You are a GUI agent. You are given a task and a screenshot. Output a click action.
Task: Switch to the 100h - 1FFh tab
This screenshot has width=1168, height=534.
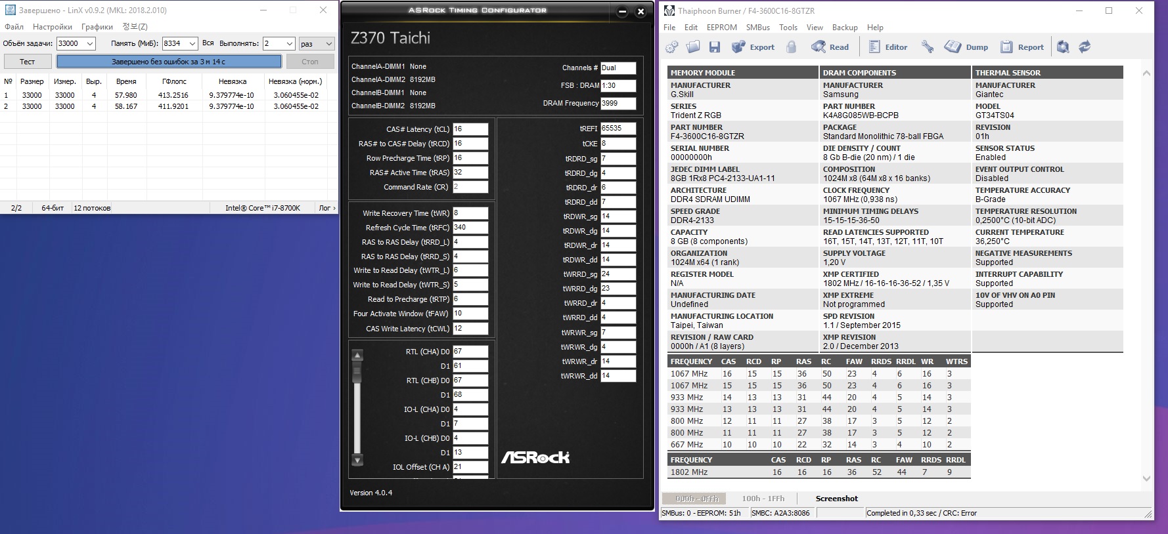pyautogui.click(x=763, y=499)
